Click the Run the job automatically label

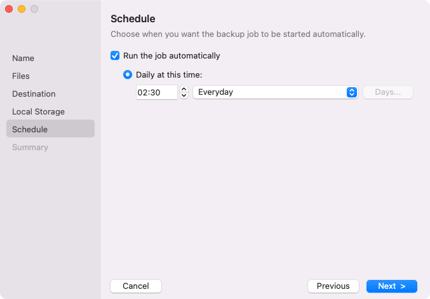click(x=171, y=55)
